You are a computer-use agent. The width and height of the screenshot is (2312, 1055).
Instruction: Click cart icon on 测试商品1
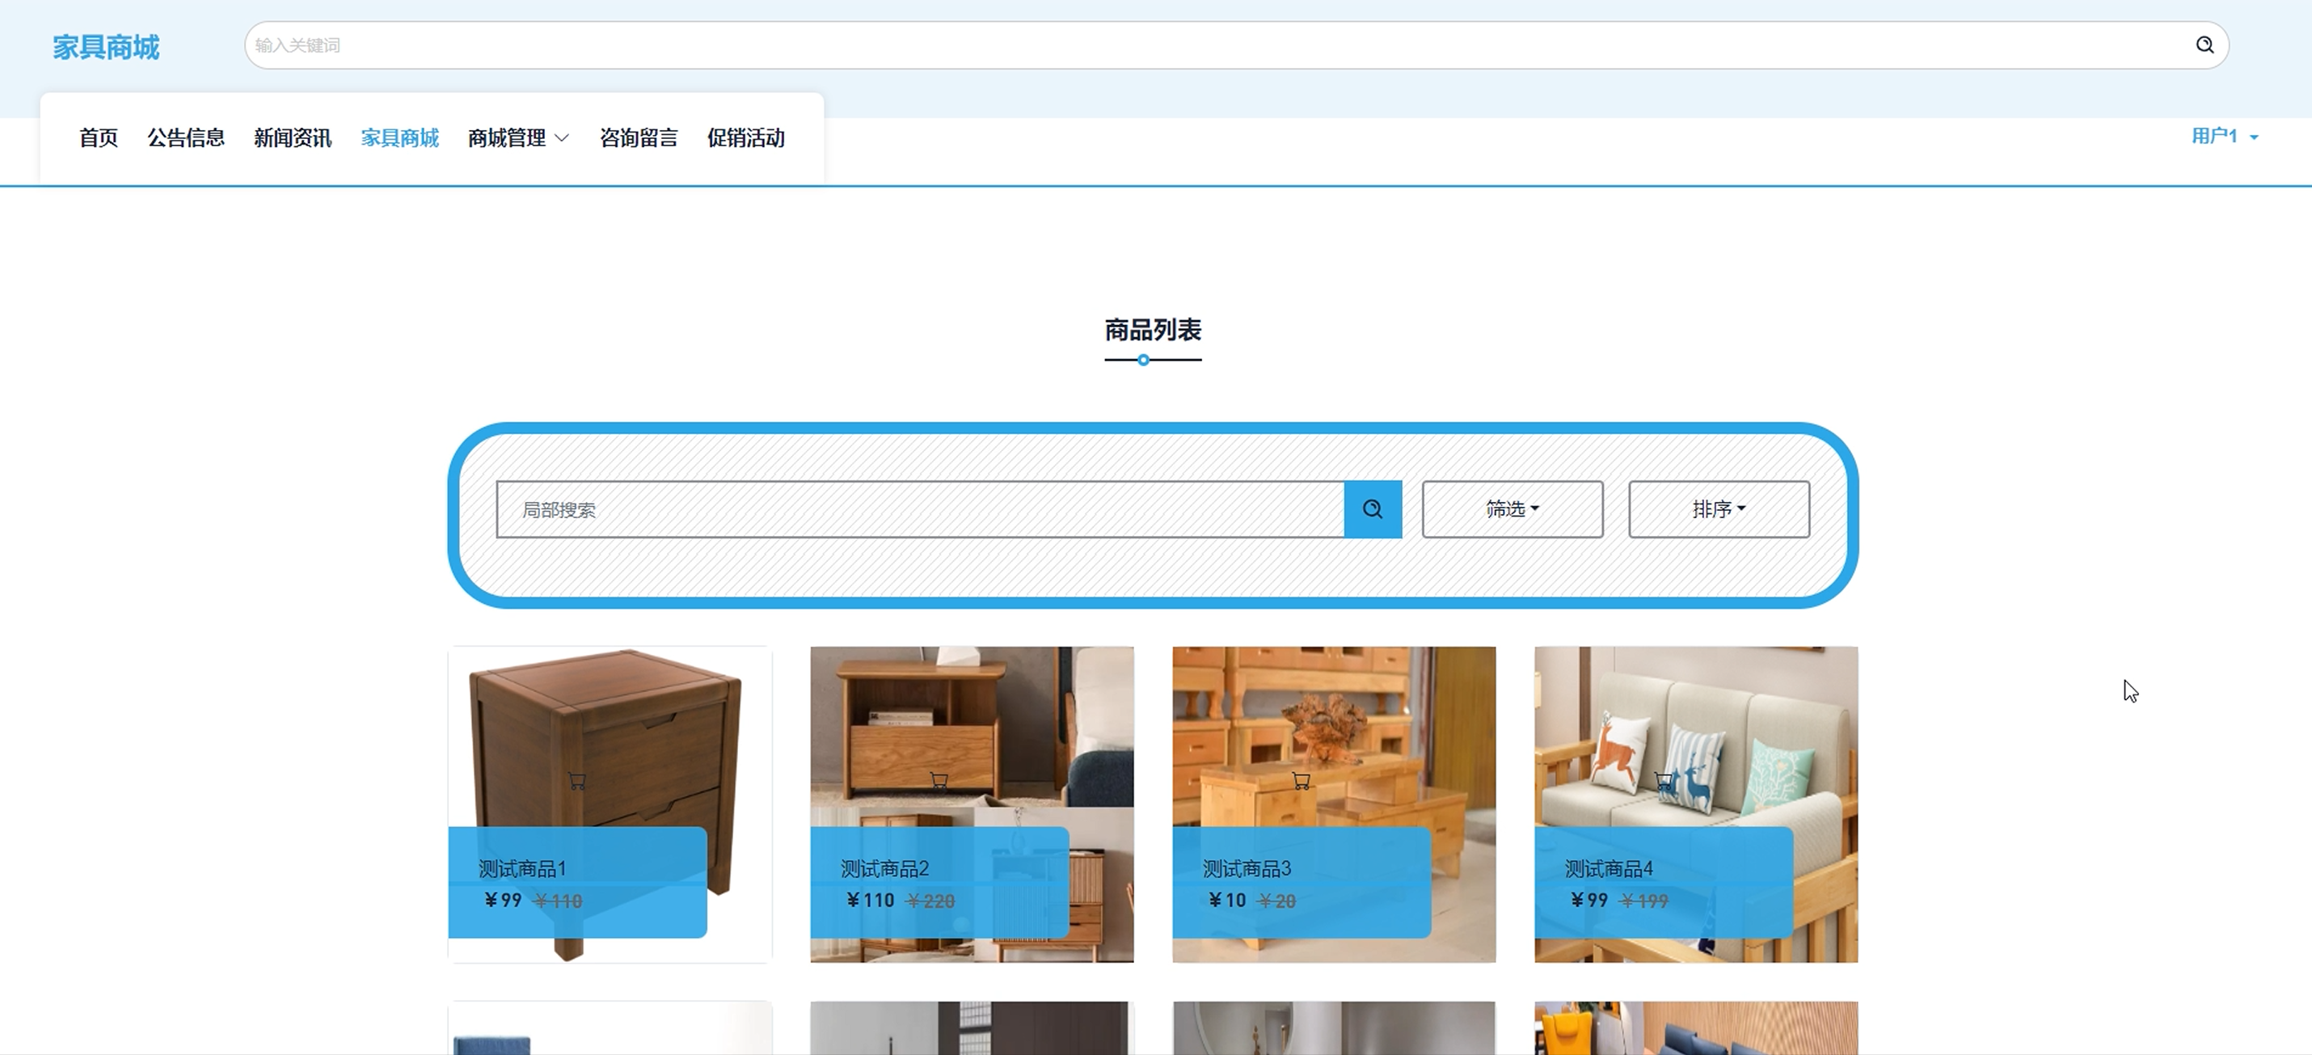(x=577, y=781)
